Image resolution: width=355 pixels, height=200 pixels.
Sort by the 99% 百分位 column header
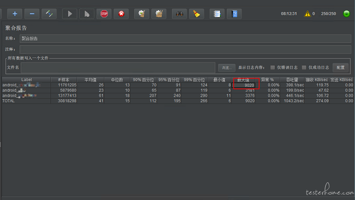point(195,80)
